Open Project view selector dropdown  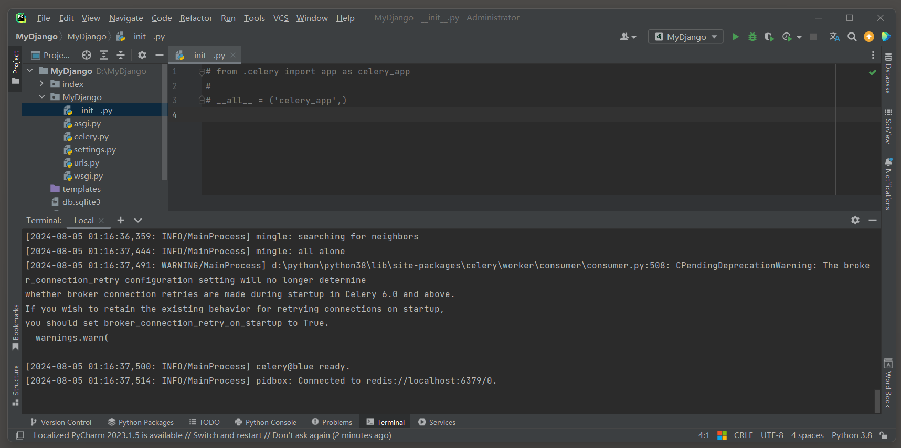tap(50, 55)
